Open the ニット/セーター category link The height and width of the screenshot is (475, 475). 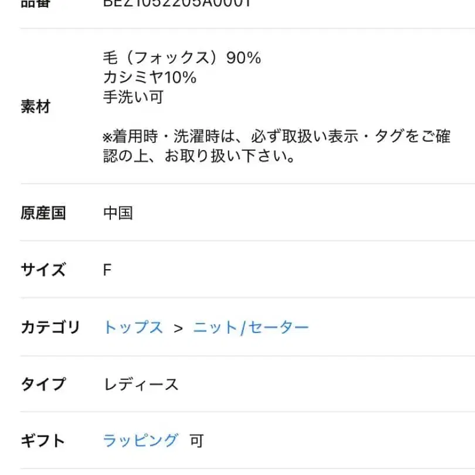[250, 328]
